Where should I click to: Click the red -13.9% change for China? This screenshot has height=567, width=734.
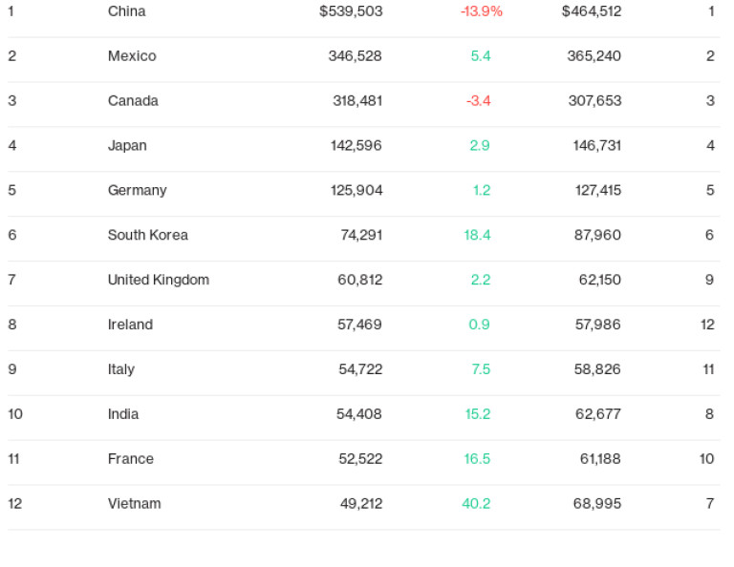(481, 11)
